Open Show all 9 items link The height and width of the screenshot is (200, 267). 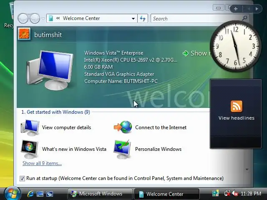coord(42,163)
